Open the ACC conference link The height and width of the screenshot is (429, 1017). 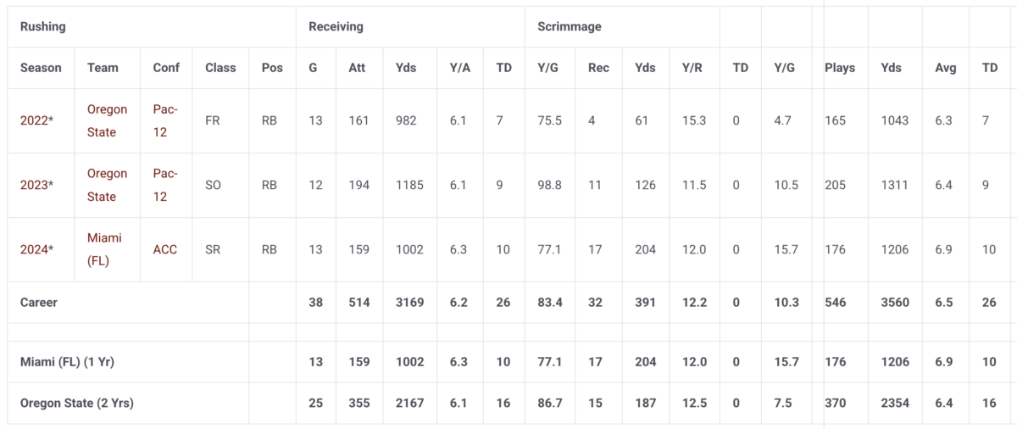click(164, 249)
